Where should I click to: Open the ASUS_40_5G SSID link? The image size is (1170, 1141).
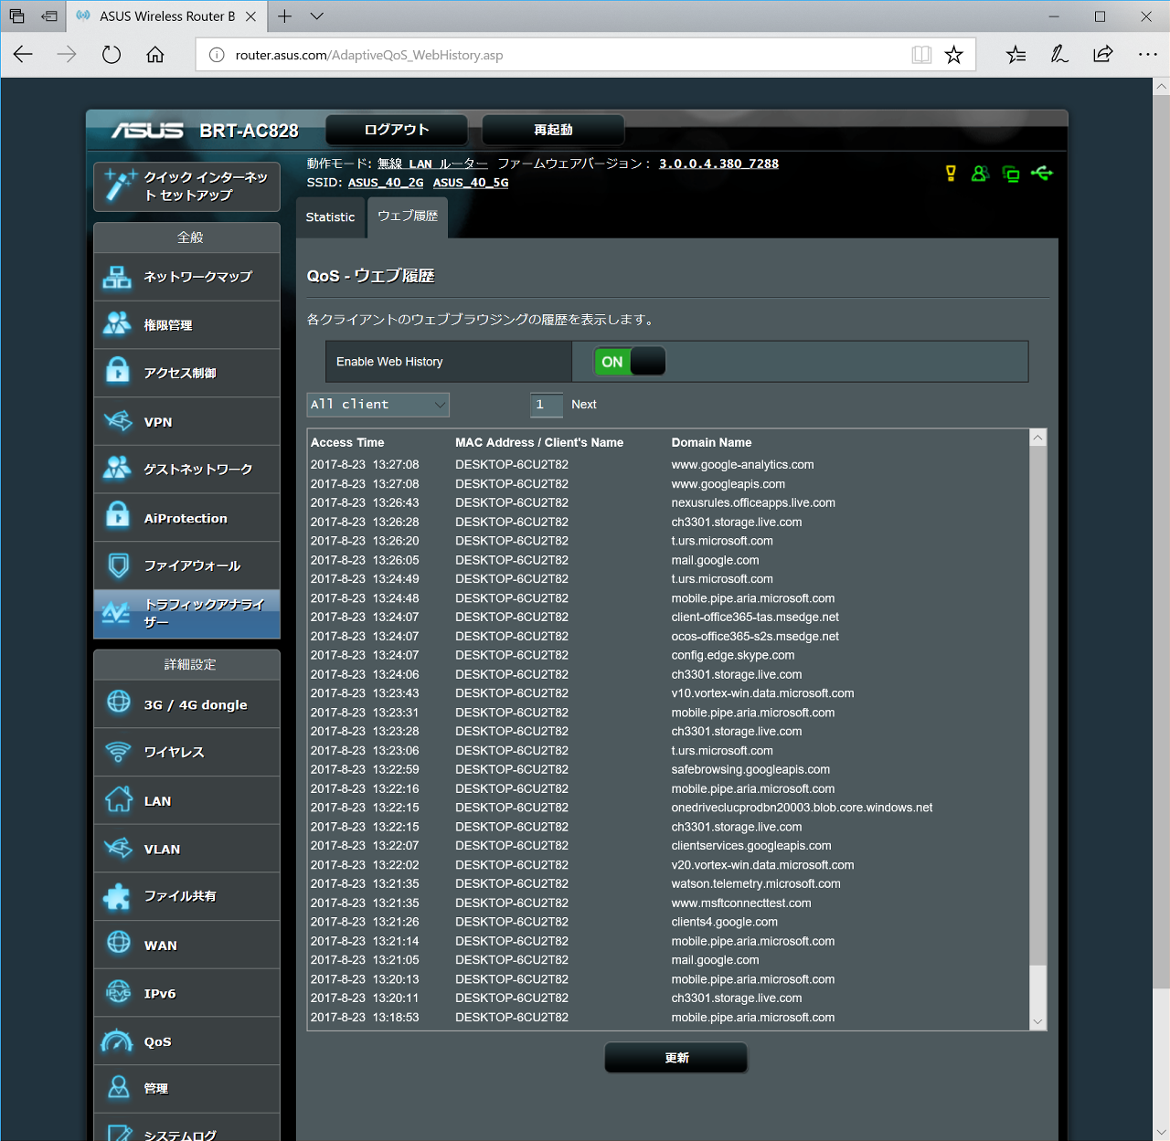pyautogui.click(x=471, y=183)
